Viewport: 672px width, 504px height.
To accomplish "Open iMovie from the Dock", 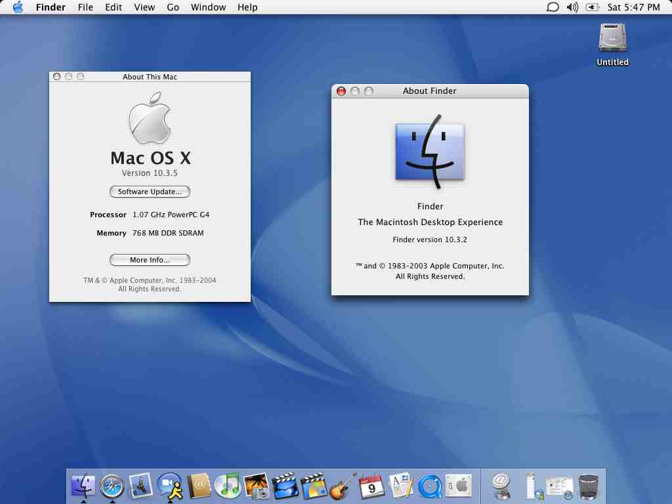I will [285, 486].
